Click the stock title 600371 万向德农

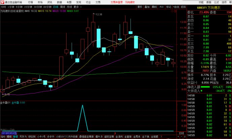pos(208,8)
